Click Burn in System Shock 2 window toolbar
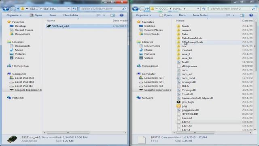Screen dimensions: 259x146 [x=182, y=15]
